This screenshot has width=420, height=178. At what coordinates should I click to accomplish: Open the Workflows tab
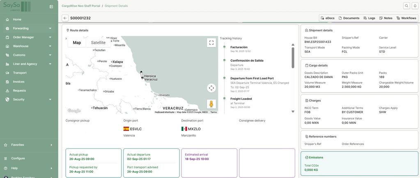[406, 18]
